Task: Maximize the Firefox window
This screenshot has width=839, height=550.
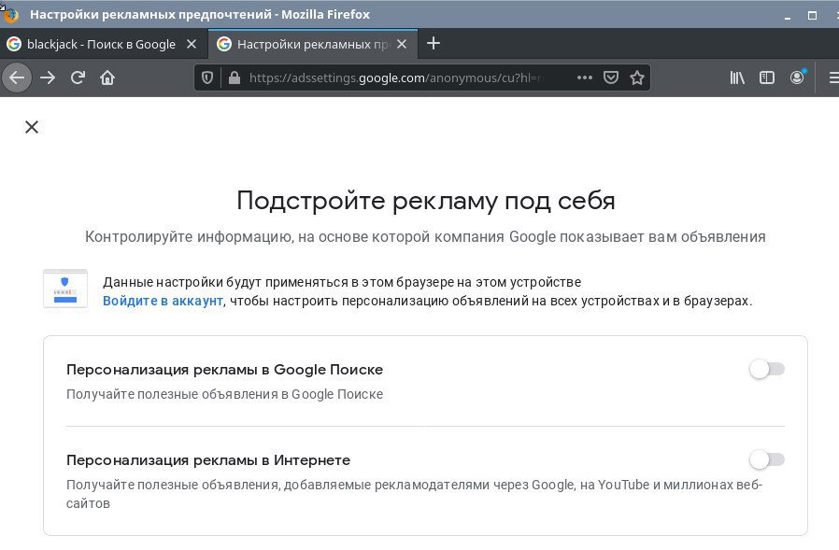Action: coord(812,15)
